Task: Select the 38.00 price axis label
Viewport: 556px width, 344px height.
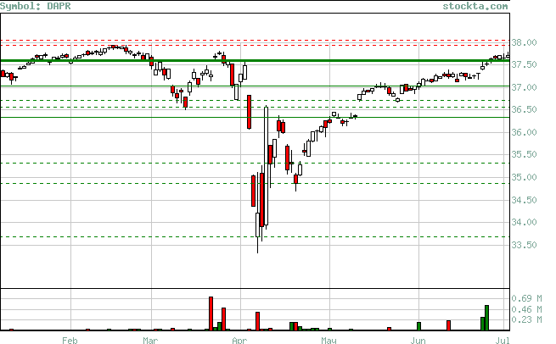Action: (524, 42)
